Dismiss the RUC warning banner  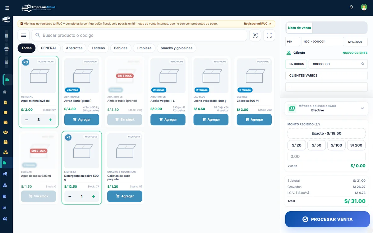pos(270,24)
